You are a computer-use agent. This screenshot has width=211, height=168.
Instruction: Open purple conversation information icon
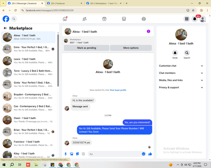coord(149,31)
